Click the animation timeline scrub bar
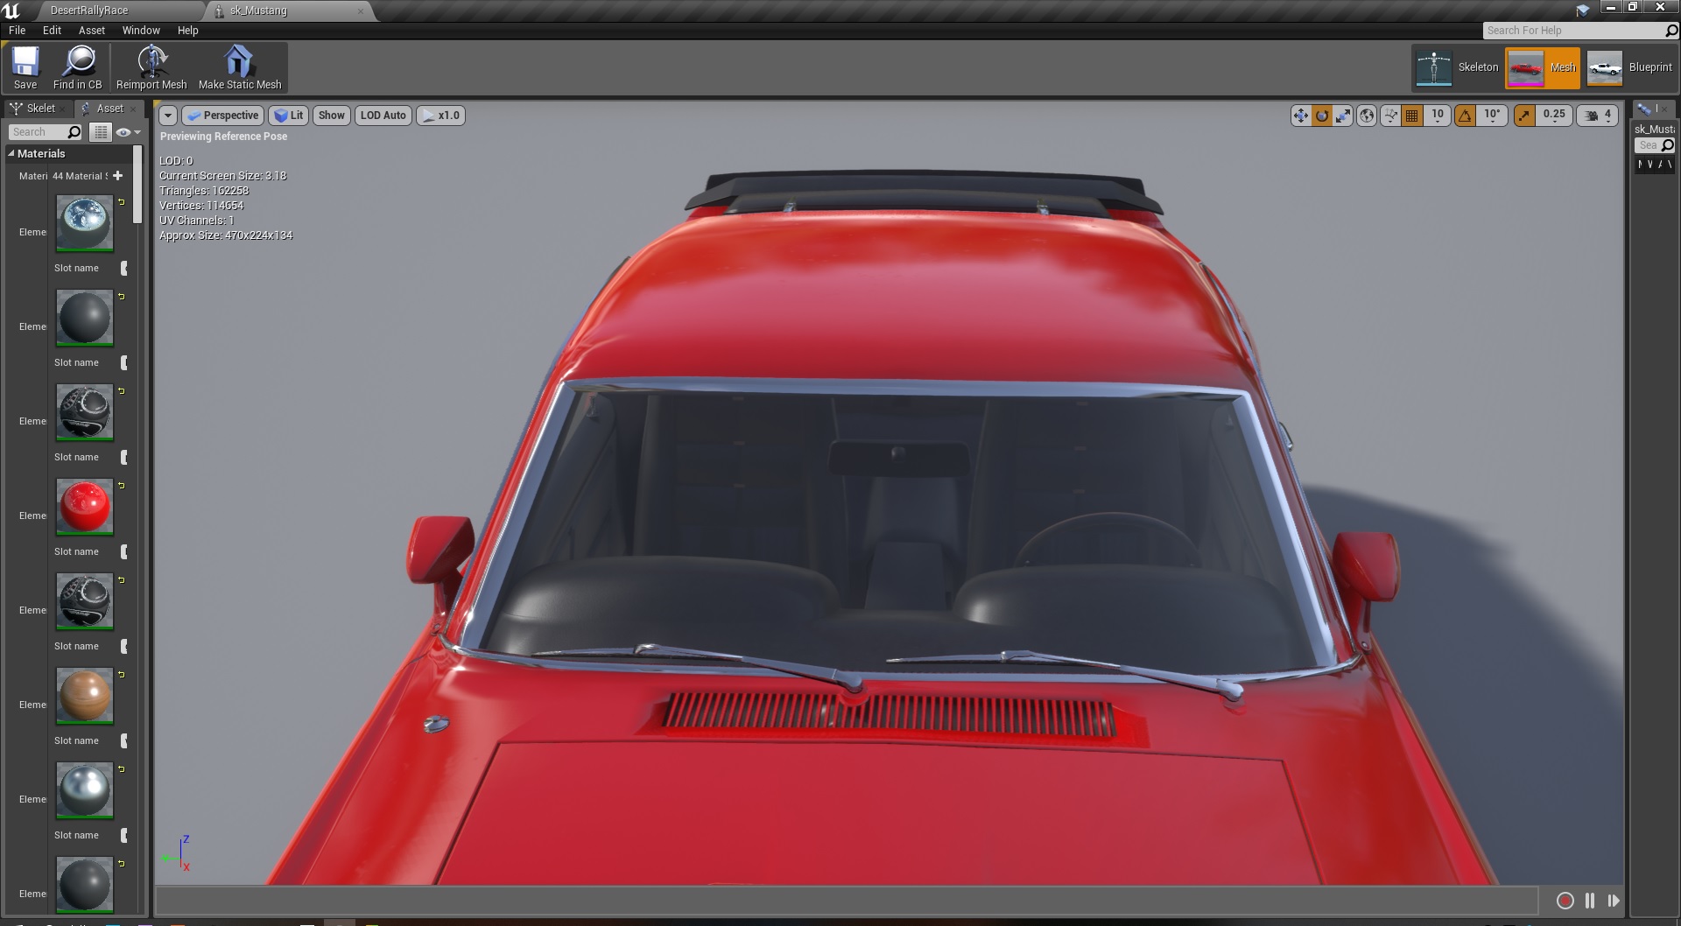Viewport: 1681px width, 926px height. coord(847,901)
